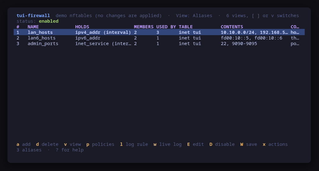Viewport: 319px width, 171px height.
Task: Click the 'enabled' status value
Action: (x=49, y=21)
